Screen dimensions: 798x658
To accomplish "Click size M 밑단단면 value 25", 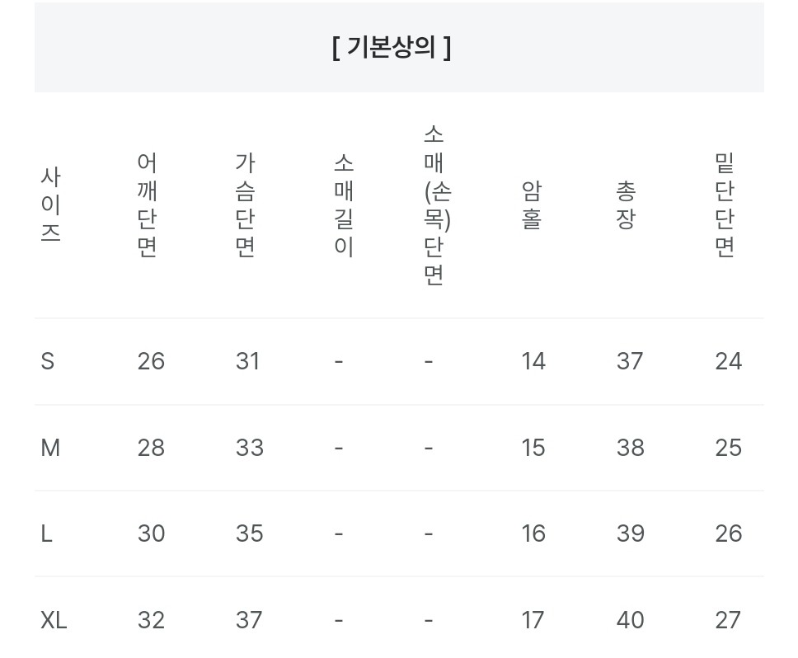I will coord(729,448).
